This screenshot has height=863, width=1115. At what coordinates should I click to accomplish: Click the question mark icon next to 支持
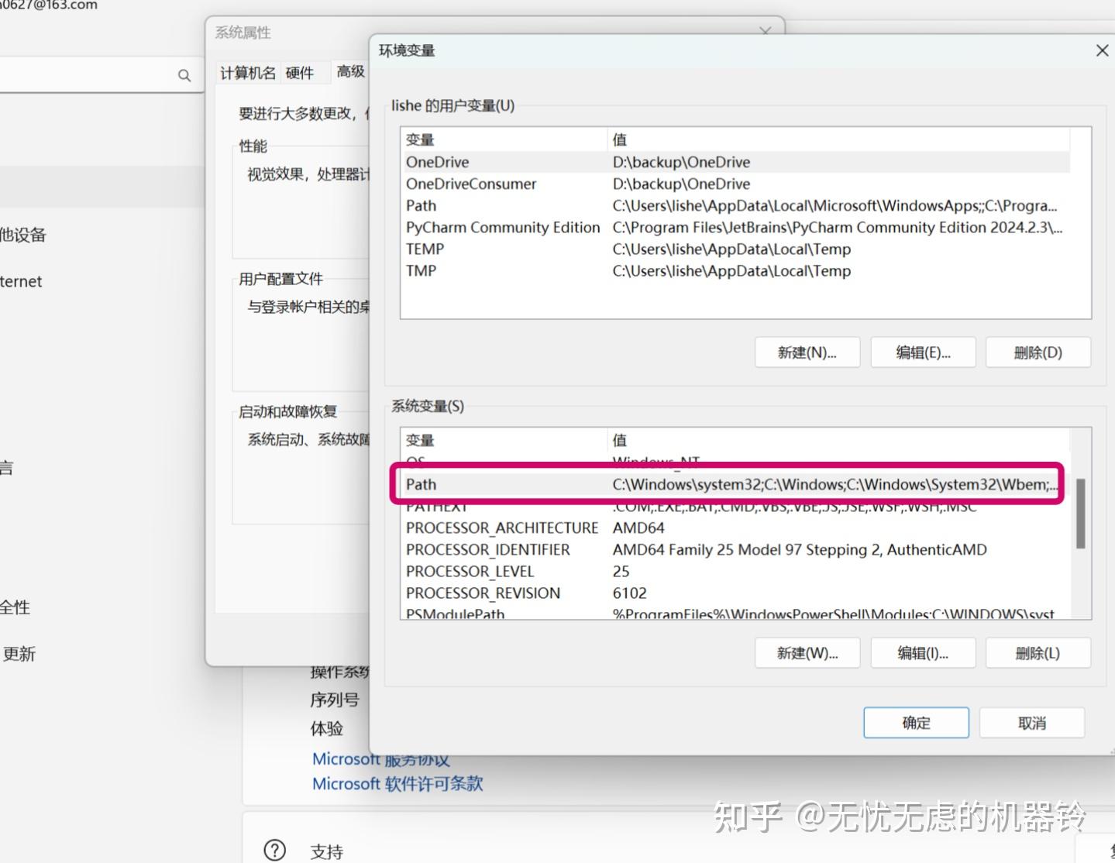(274, 850)
